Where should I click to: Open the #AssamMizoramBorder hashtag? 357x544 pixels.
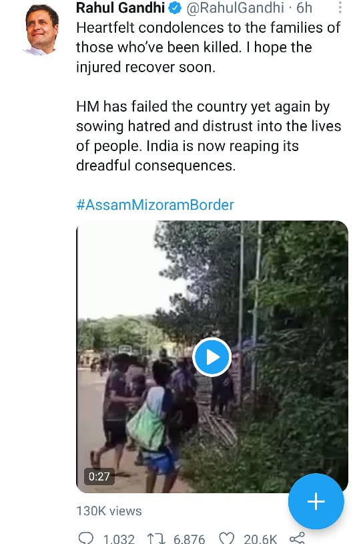click(x=155, y=205)
